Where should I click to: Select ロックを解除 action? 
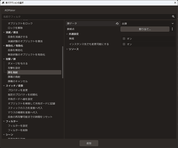point(15,28)
